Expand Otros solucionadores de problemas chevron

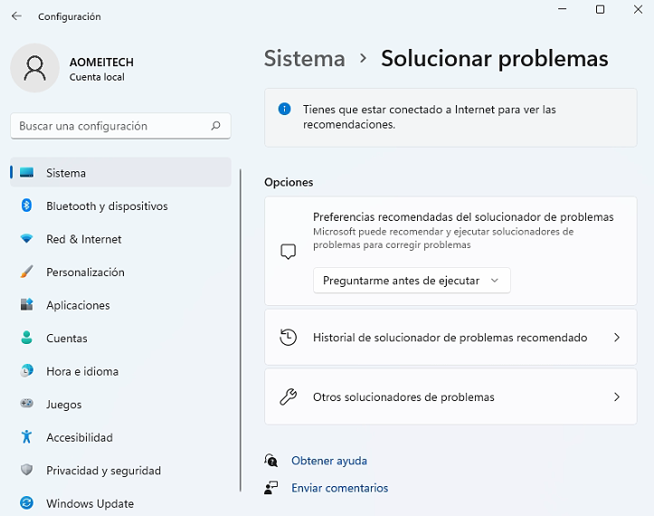617,397
